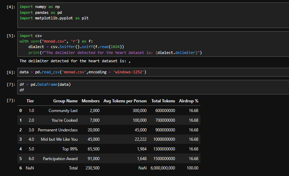Click the 100.00 airdrop percentage value

[192, 168]
